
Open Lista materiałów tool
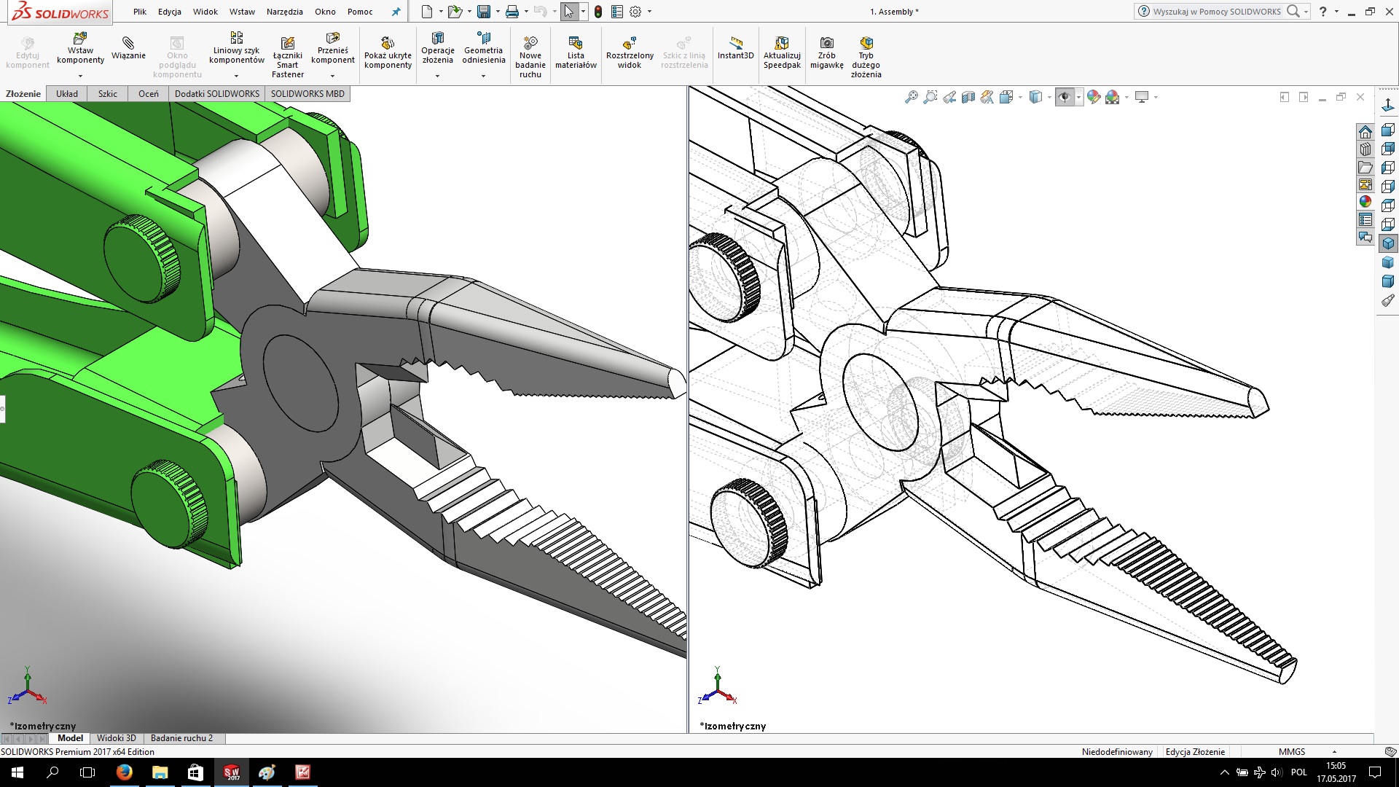576,43
